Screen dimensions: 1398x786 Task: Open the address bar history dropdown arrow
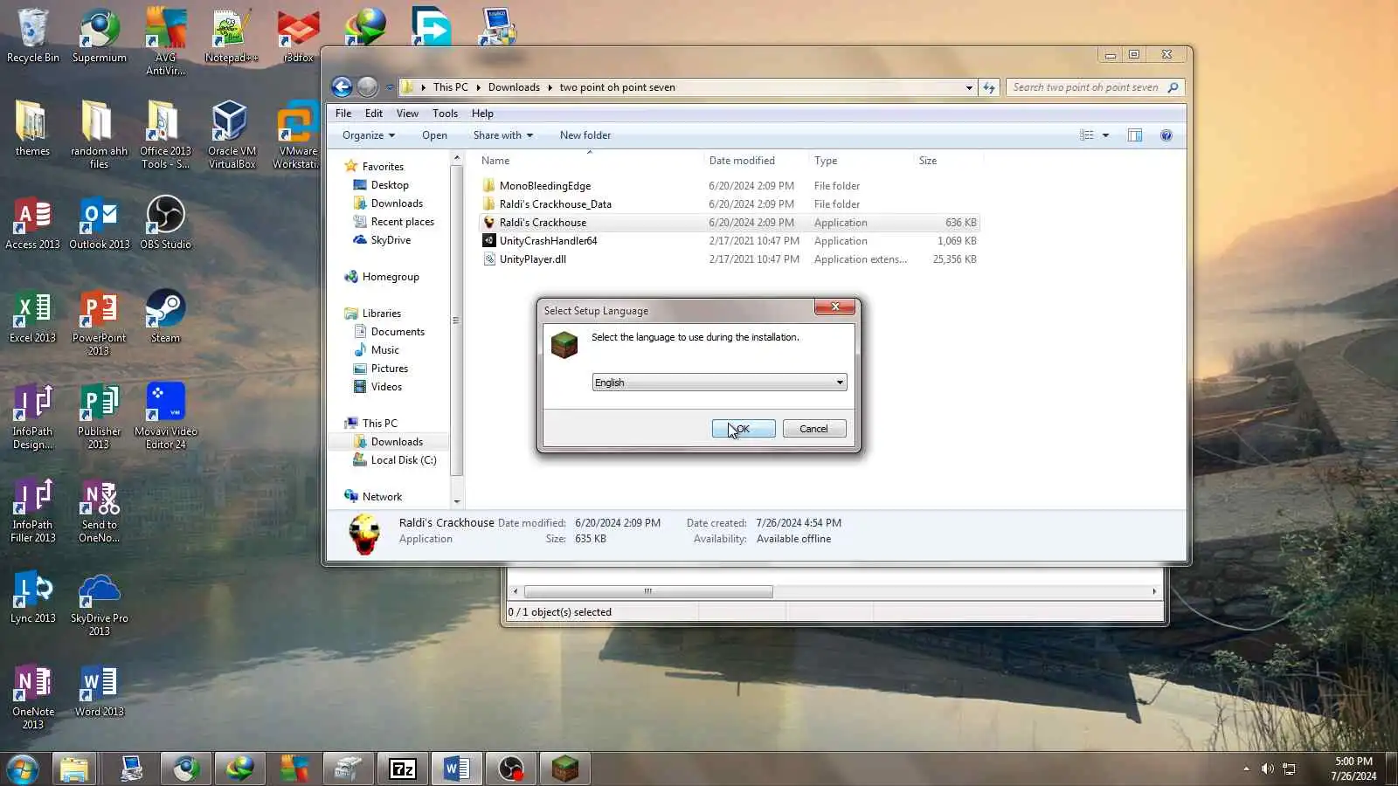tap(969, 87)
